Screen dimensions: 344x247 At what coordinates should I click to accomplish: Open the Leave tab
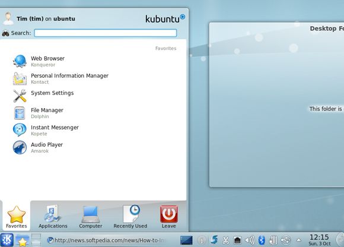pos(168,217)
